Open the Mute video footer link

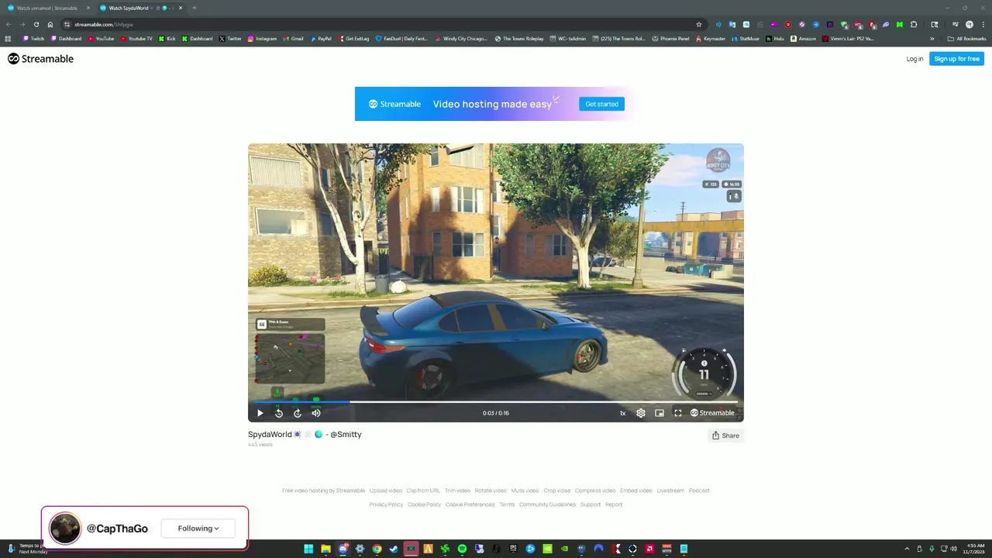coord(525,491)
